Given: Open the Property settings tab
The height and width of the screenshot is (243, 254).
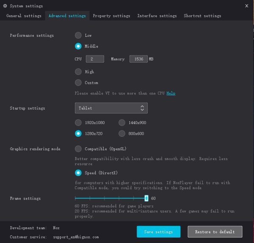Looking at the screenshot, I should point(111,16).
